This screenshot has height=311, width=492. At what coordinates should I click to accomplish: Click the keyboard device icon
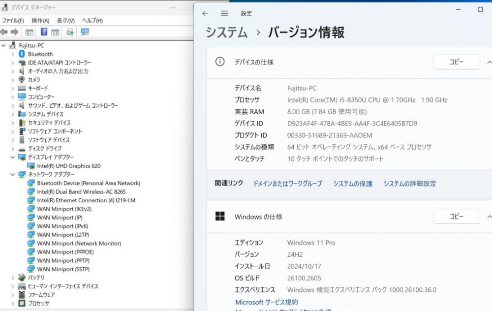[x=22, y=88]
